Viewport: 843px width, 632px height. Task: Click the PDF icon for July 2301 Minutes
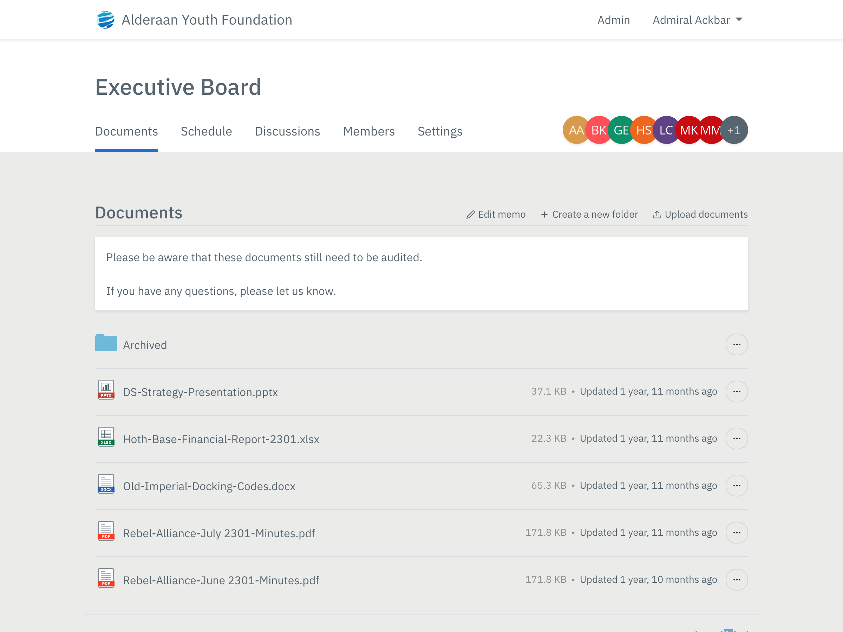click(106, 532)
